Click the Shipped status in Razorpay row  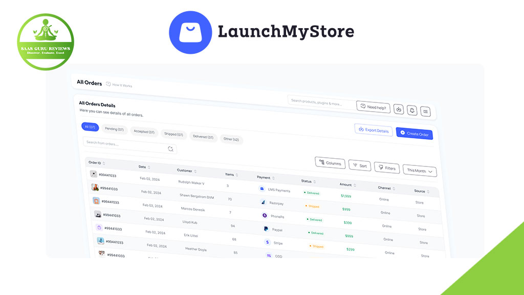[312, 206]
